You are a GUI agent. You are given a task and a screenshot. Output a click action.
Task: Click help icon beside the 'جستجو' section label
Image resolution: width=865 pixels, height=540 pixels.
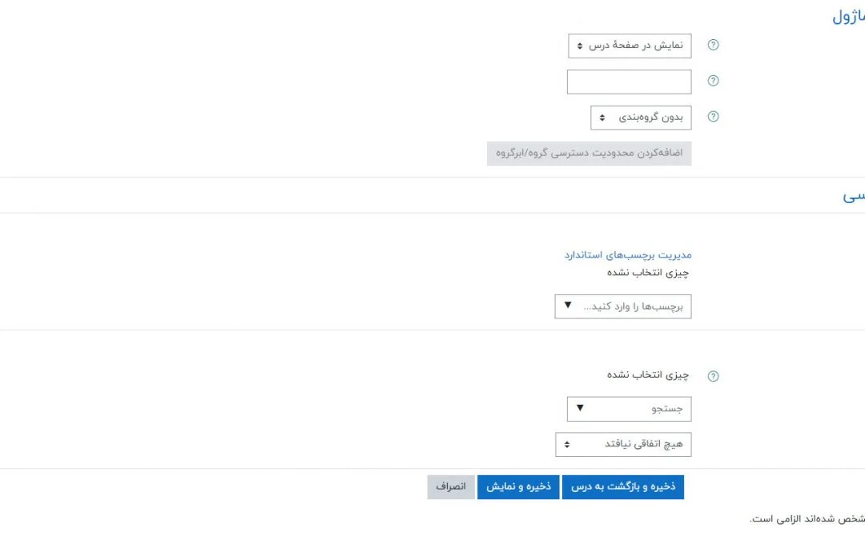click(x=713, y=376)
